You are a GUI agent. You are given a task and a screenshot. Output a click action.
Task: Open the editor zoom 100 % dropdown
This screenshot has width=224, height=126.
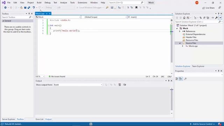click(40, 76)
